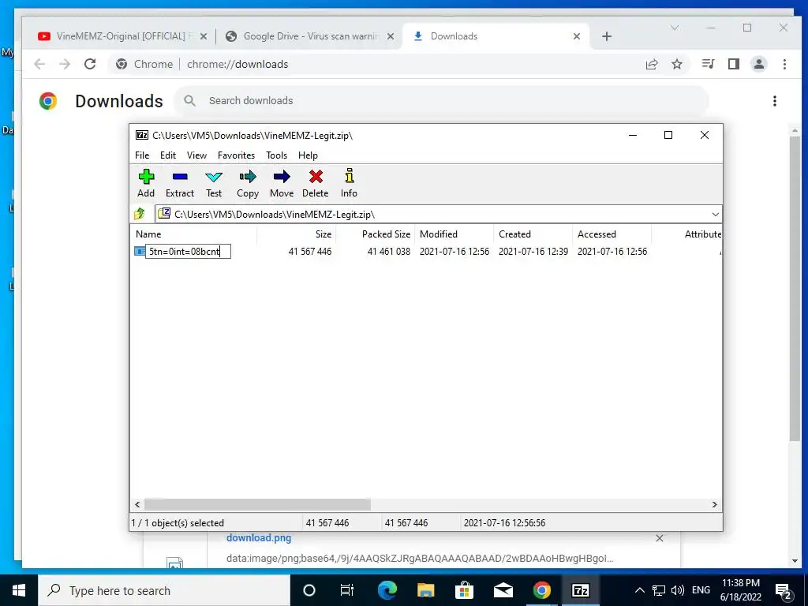Open the download.png link in Chrome downloads
This screenshot has width=808, height=606.
(x=259, y=537)
